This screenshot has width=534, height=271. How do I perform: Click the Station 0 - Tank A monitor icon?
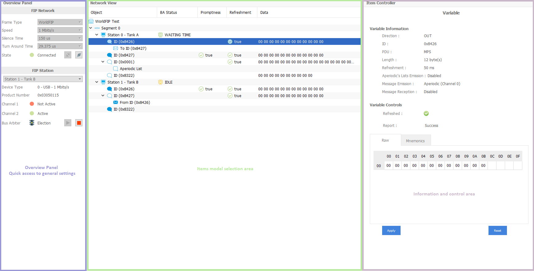pyautogui.click(x=103, y=35)
